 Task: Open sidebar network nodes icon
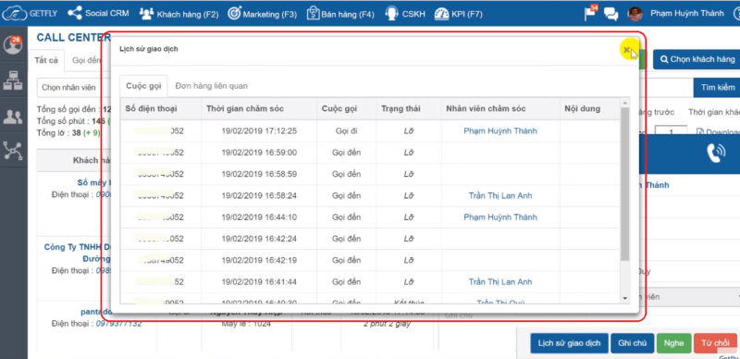tap(13, 151)
